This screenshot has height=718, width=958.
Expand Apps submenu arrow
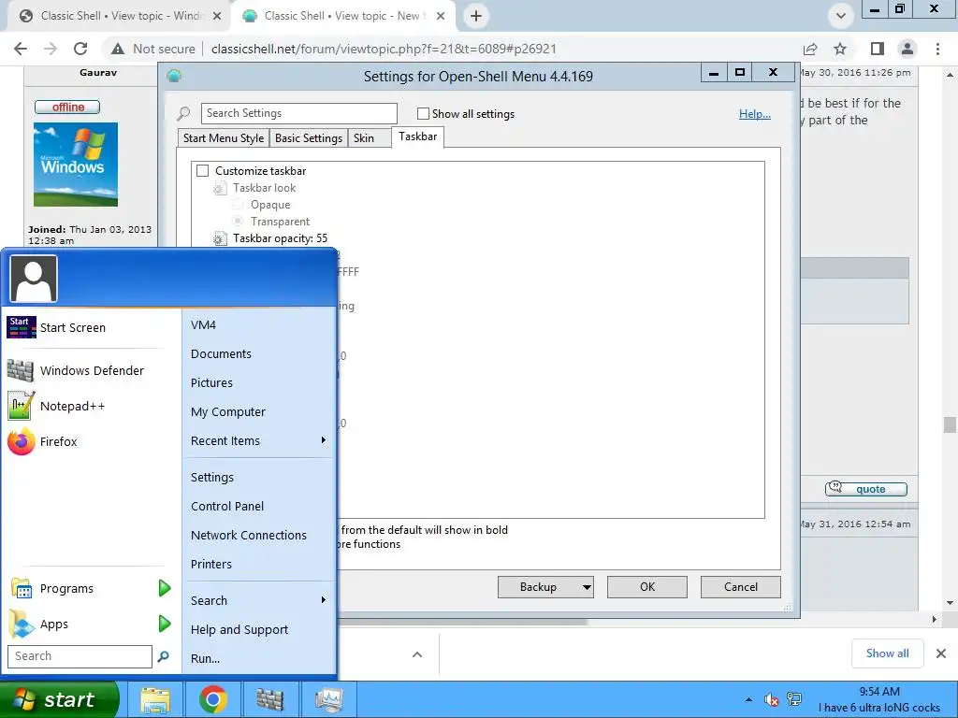pyautogui.click(x=165, y=624)
